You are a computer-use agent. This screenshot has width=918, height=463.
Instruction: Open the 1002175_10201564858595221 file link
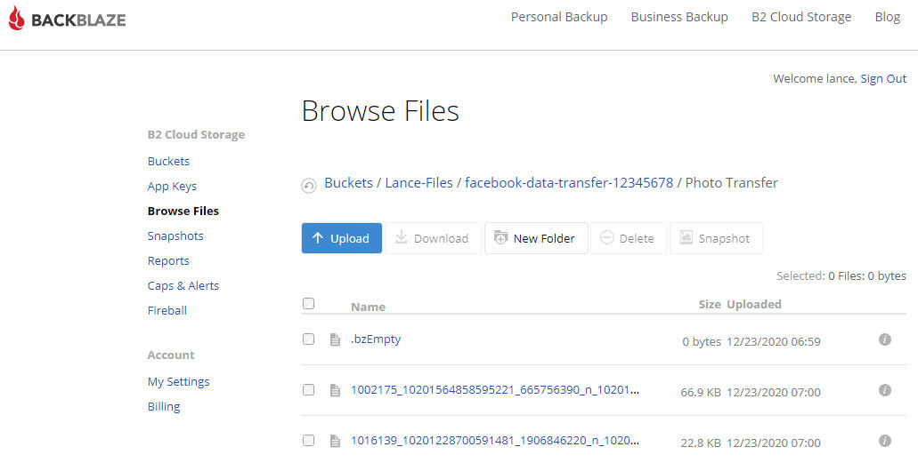495,390
